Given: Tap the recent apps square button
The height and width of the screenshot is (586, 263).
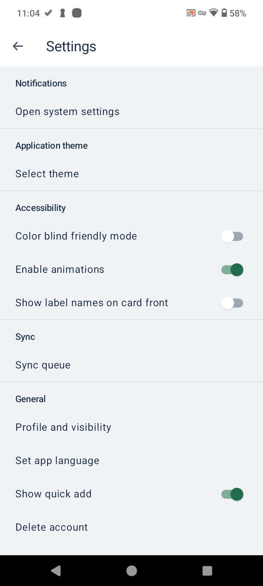Looking at the screenshot, I should (x=207, y=571).
